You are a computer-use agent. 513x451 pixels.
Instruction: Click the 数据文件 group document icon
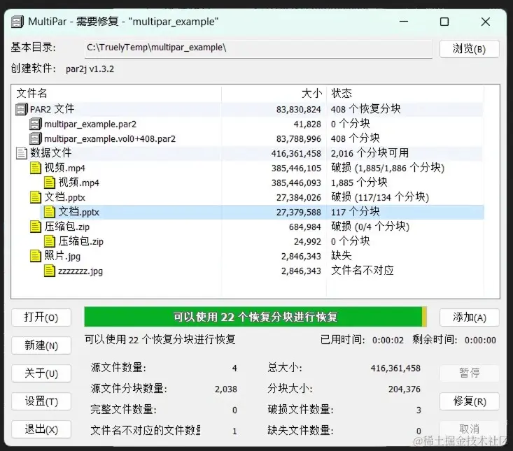[x=22, y=153]
